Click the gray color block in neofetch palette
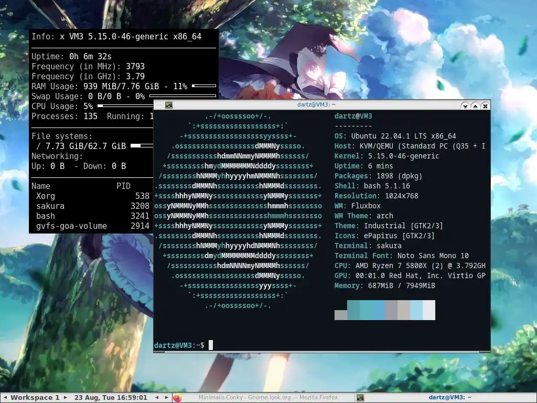 (341, 315)
